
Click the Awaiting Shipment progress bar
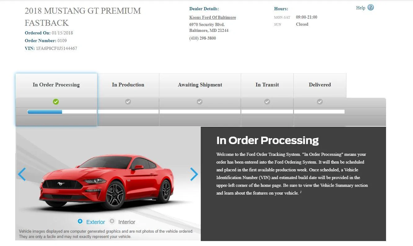[200, 112]
